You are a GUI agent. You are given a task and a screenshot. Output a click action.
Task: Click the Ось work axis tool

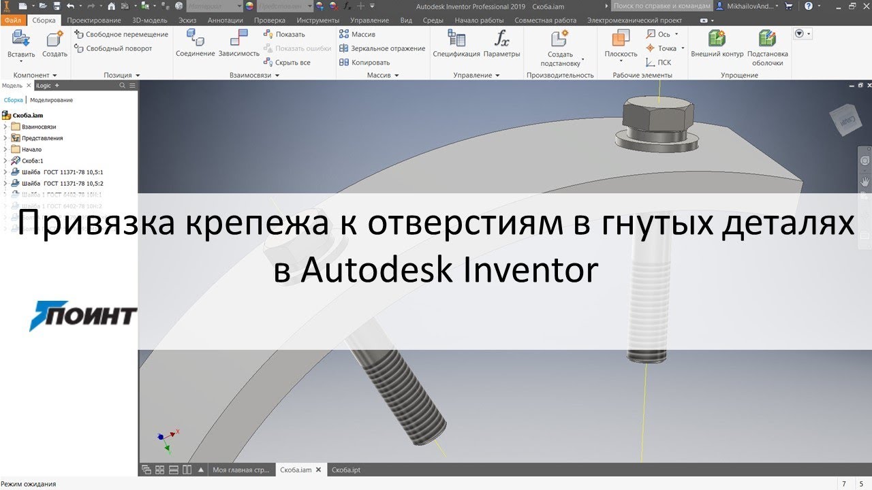658,34
